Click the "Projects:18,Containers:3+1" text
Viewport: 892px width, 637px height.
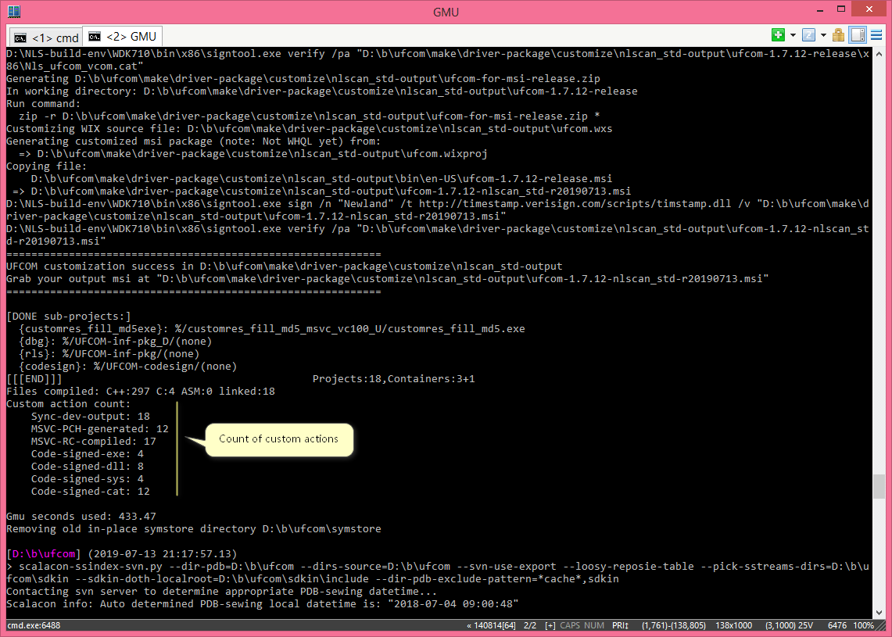click(x=394, y=379)
